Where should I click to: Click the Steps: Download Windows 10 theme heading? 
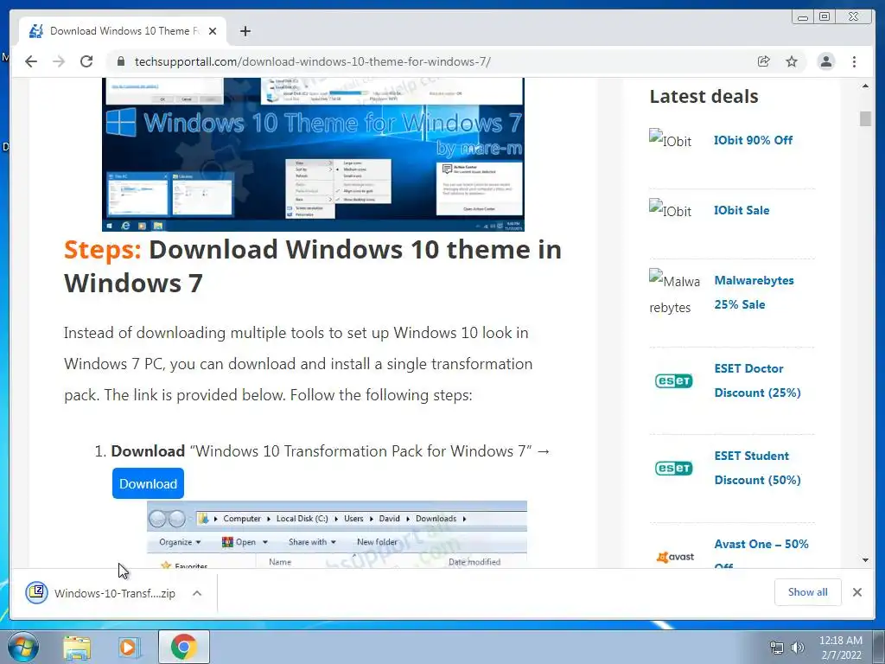[x=313, y=266]
